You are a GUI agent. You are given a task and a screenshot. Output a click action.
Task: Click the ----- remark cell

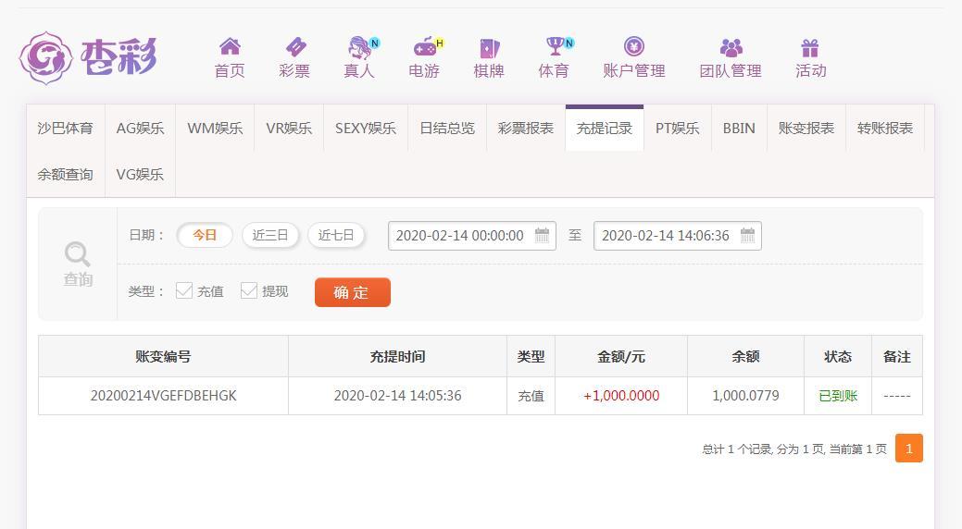pyautogui.click(x=897, y=396)
